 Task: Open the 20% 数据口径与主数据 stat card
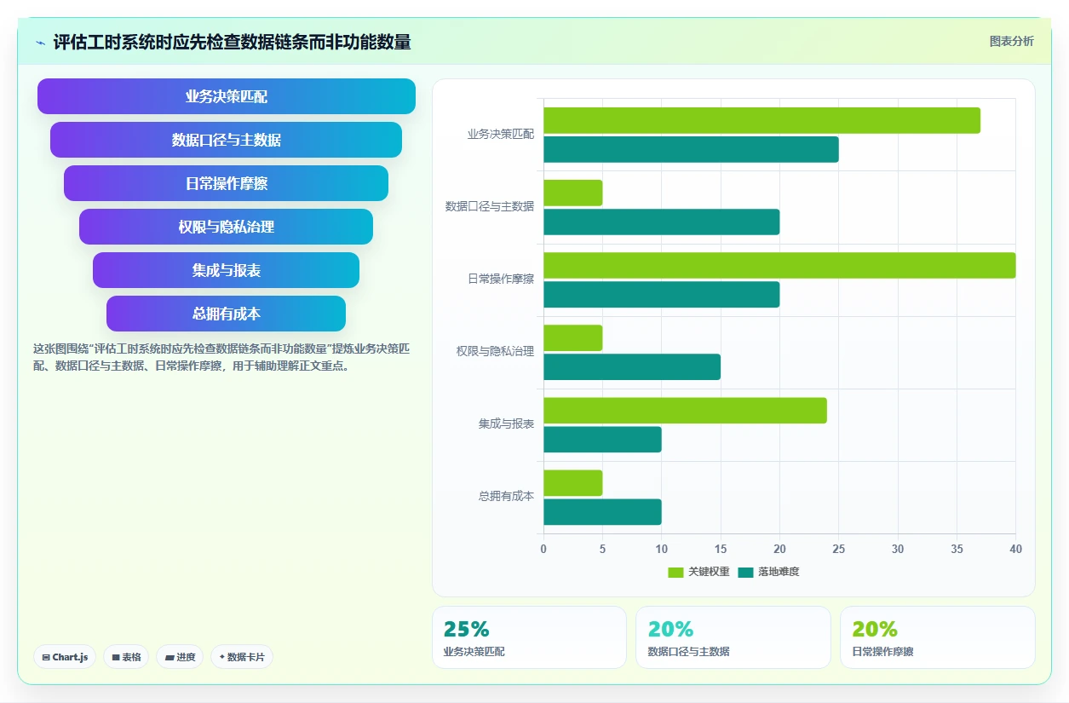click(x=733, y=637)
